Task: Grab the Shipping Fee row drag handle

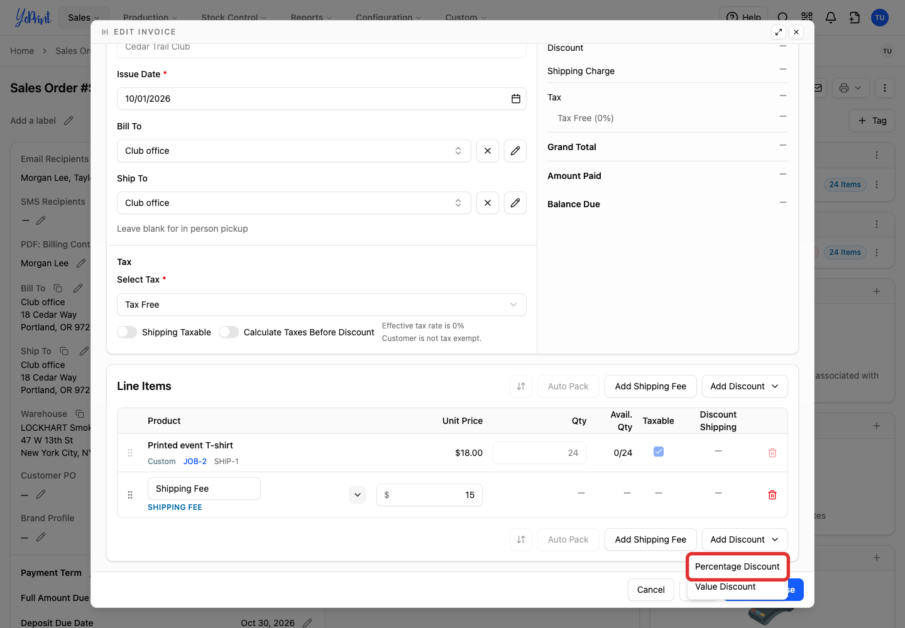Action: tap(130, 495)
